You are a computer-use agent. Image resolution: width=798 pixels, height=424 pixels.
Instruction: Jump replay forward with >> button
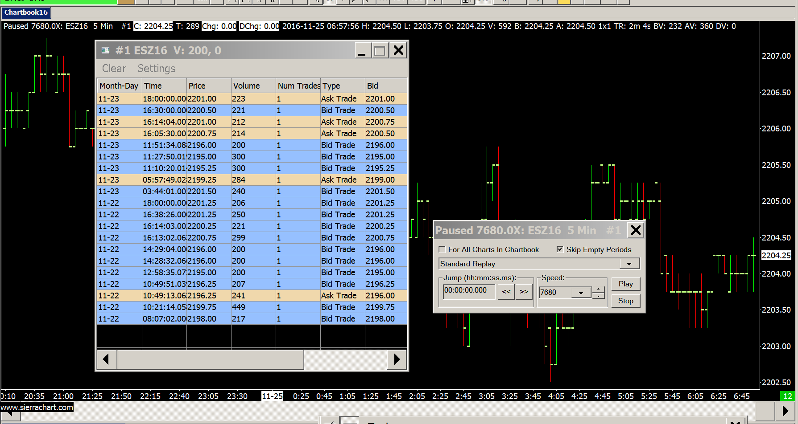point(524,292)
